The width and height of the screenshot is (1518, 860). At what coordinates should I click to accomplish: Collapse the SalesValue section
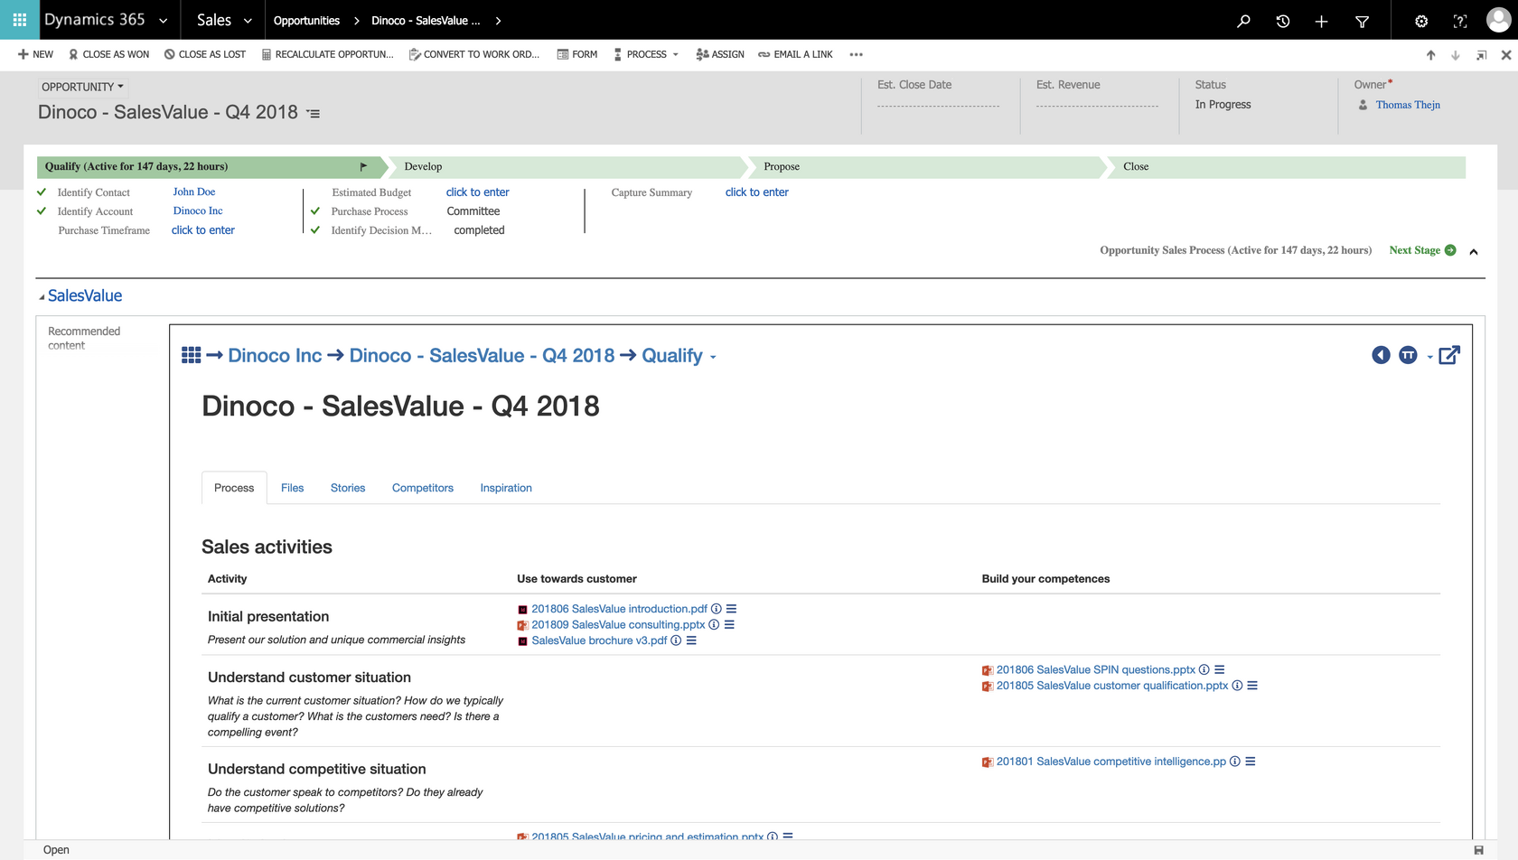pos(42,296)
